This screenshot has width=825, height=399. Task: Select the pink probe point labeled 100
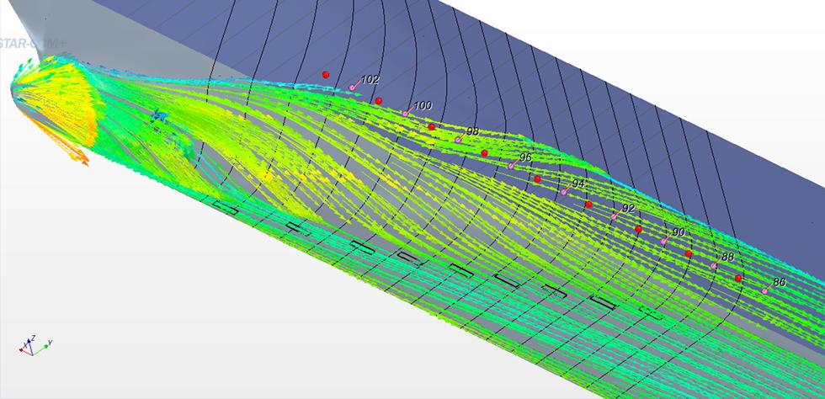click(405, 114)
